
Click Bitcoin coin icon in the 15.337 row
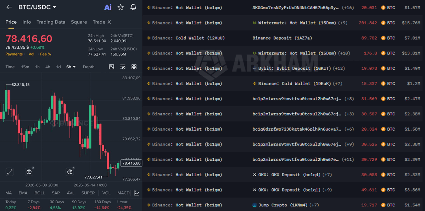tap(383, 84)
